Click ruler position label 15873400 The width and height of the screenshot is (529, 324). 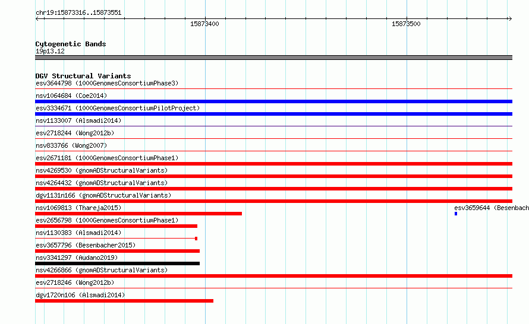[x=204, y=24]
